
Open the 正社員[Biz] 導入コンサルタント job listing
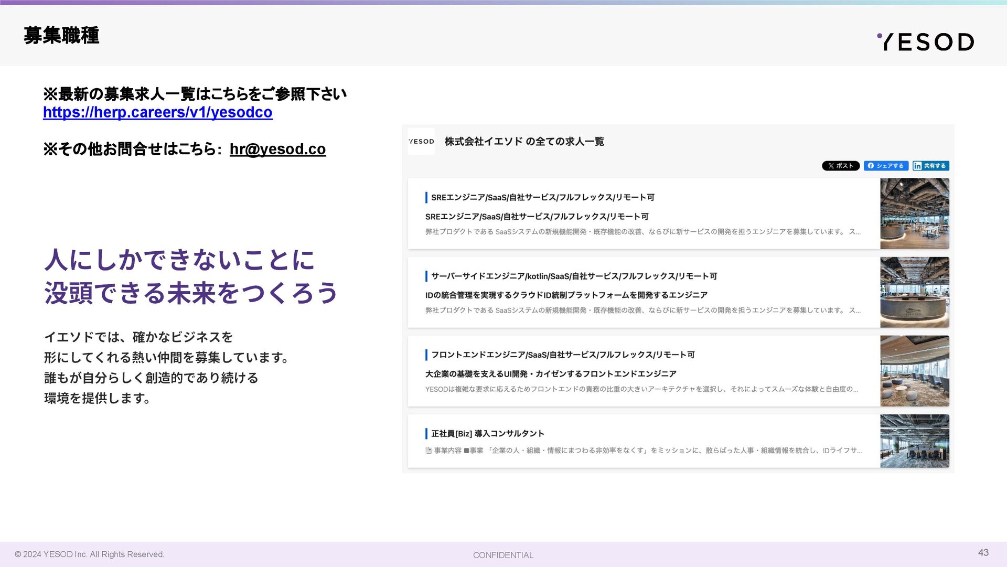[x=487, y=433]
